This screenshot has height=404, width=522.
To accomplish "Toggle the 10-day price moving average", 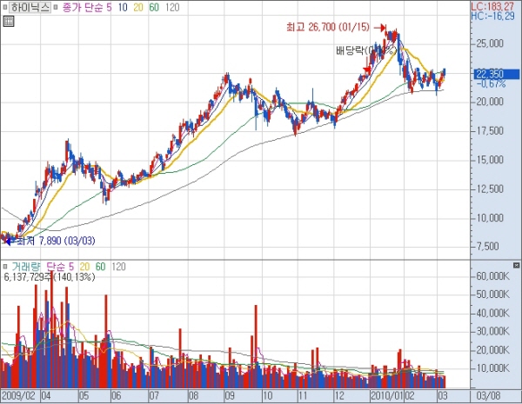I will tap(123, 8).
